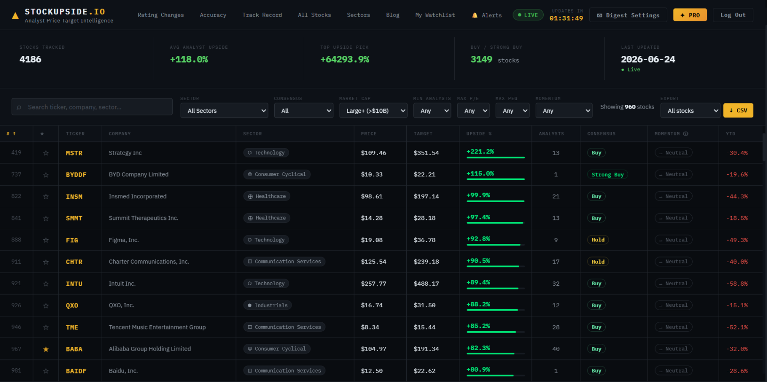The image size is (767, 382).
Task: Toggle the BAIDF row star
Action: point(46,371)
